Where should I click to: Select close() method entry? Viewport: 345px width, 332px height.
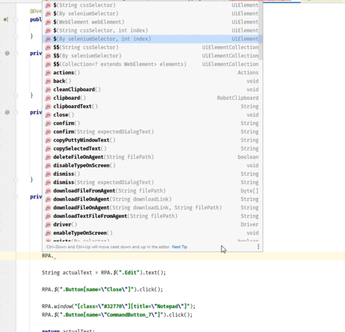(x=152, y=115)
